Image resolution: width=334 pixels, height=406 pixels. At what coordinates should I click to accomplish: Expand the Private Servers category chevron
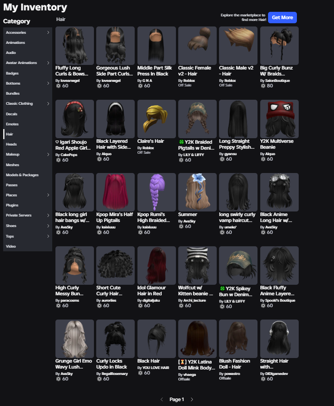(48, 215)
